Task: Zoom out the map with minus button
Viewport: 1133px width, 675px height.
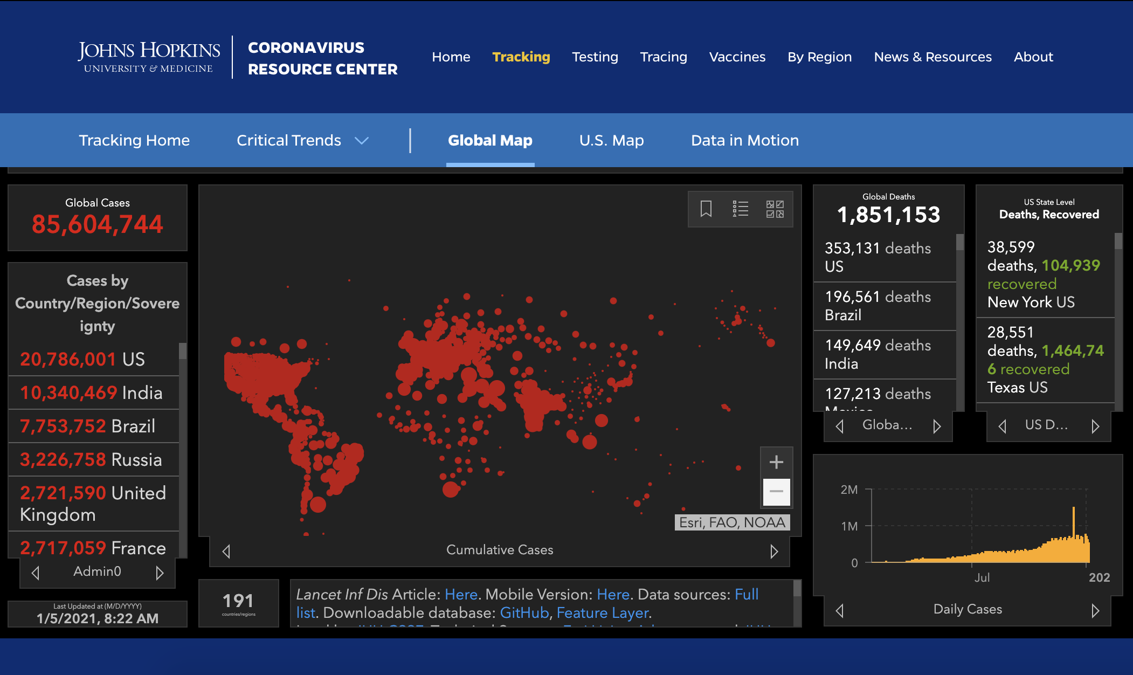Action: tap(776, 492)
